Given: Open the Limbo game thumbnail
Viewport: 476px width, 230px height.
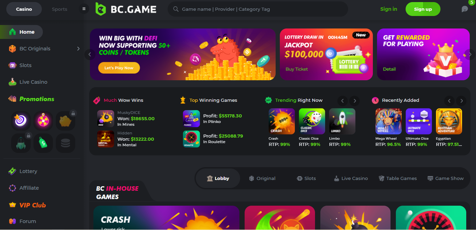Looking at the screenshot, I should 342,121.
